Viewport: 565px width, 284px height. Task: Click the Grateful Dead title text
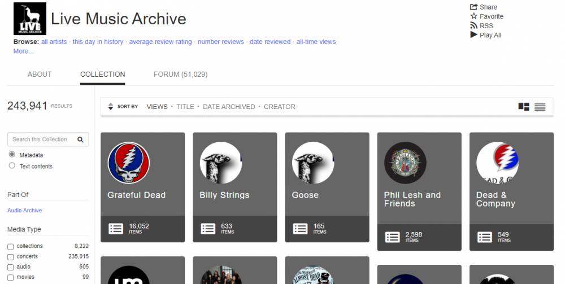tap(137, 195)
